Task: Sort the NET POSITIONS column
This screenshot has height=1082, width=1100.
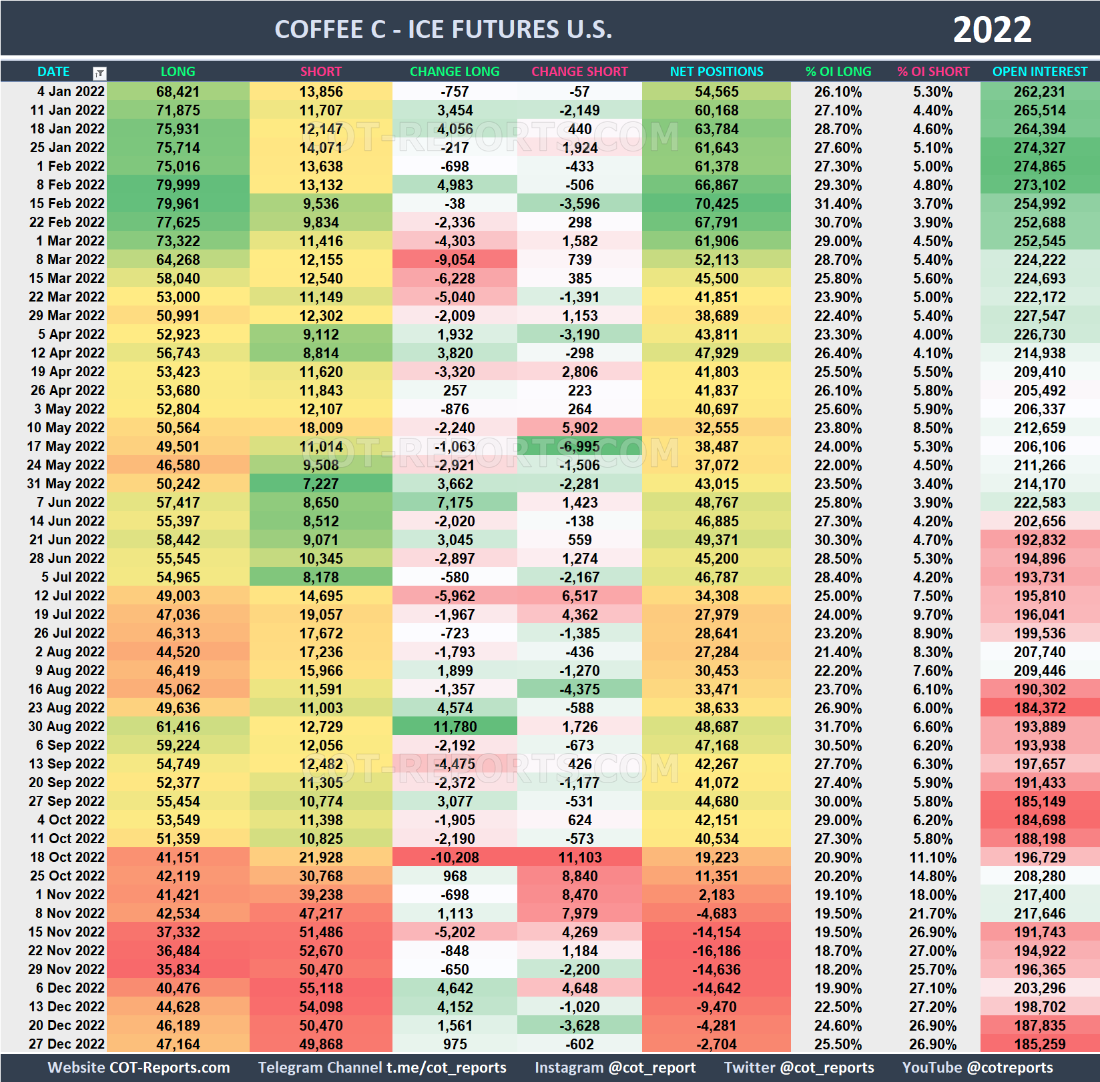Action: (716, 71)
